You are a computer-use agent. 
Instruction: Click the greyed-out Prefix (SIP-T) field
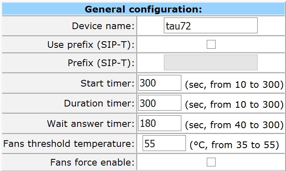(x=211, y=62)
